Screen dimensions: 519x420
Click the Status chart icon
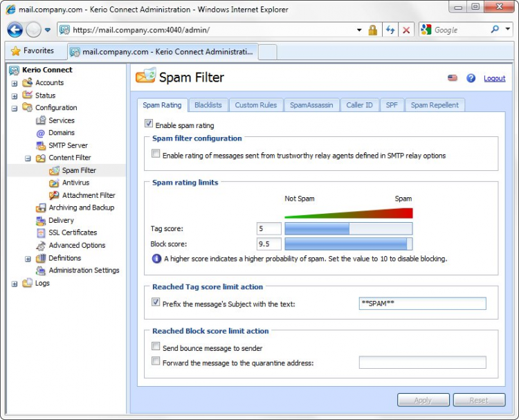click(27, 95)
